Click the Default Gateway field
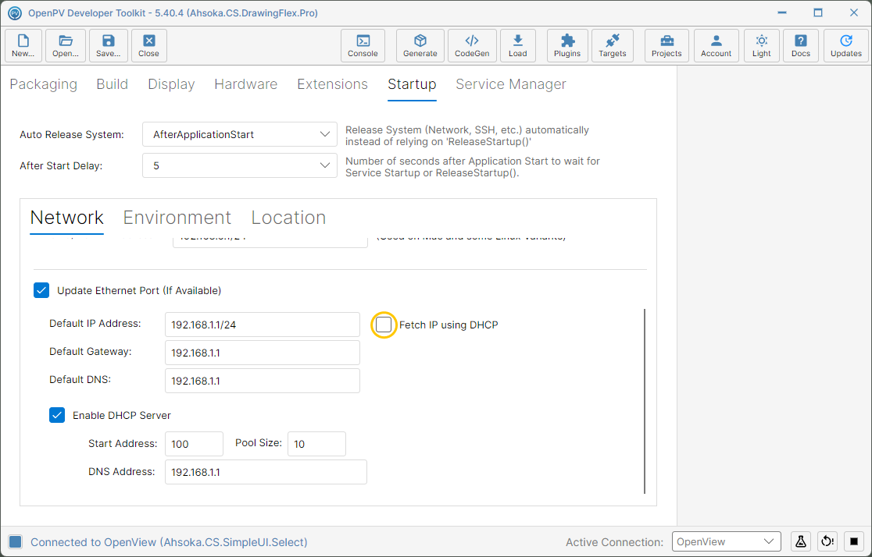 (x=263, y=353)
